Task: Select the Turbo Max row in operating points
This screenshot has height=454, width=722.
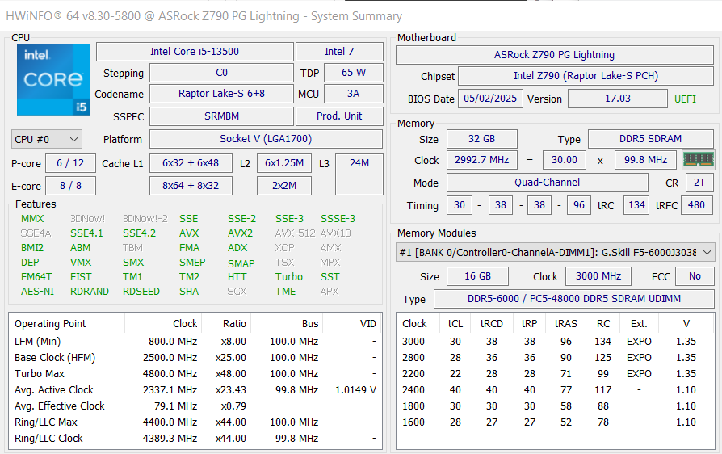Action: [195, 373]
